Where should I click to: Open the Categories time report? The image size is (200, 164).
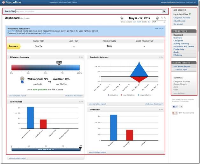point(178,41)
